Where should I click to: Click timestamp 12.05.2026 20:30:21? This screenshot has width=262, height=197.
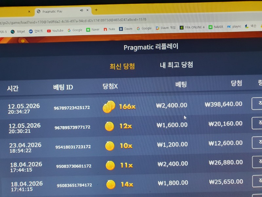pyautogui.click(x=24, y=128)
